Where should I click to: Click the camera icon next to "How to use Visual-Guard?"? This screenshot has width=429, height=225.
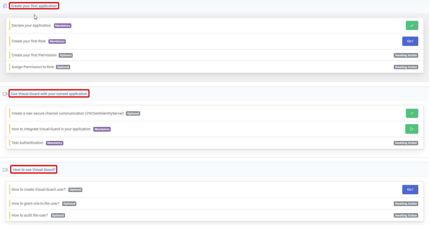(5, 170)
